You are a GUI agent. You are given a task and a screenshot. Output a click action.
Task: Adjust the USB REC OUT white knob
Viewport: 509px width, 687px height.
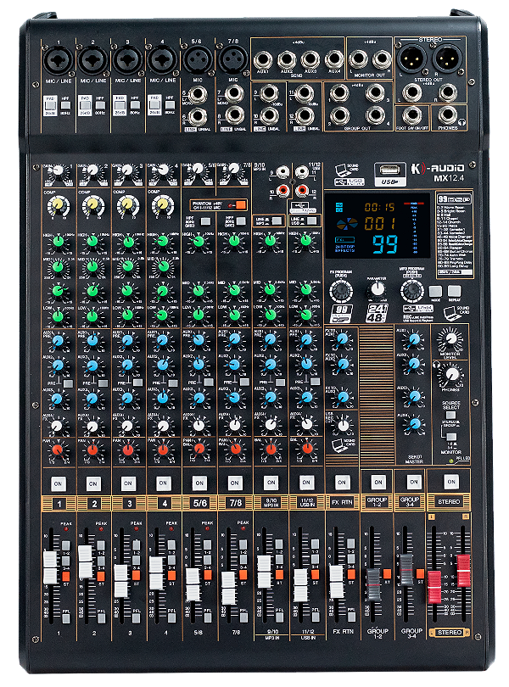344,426
